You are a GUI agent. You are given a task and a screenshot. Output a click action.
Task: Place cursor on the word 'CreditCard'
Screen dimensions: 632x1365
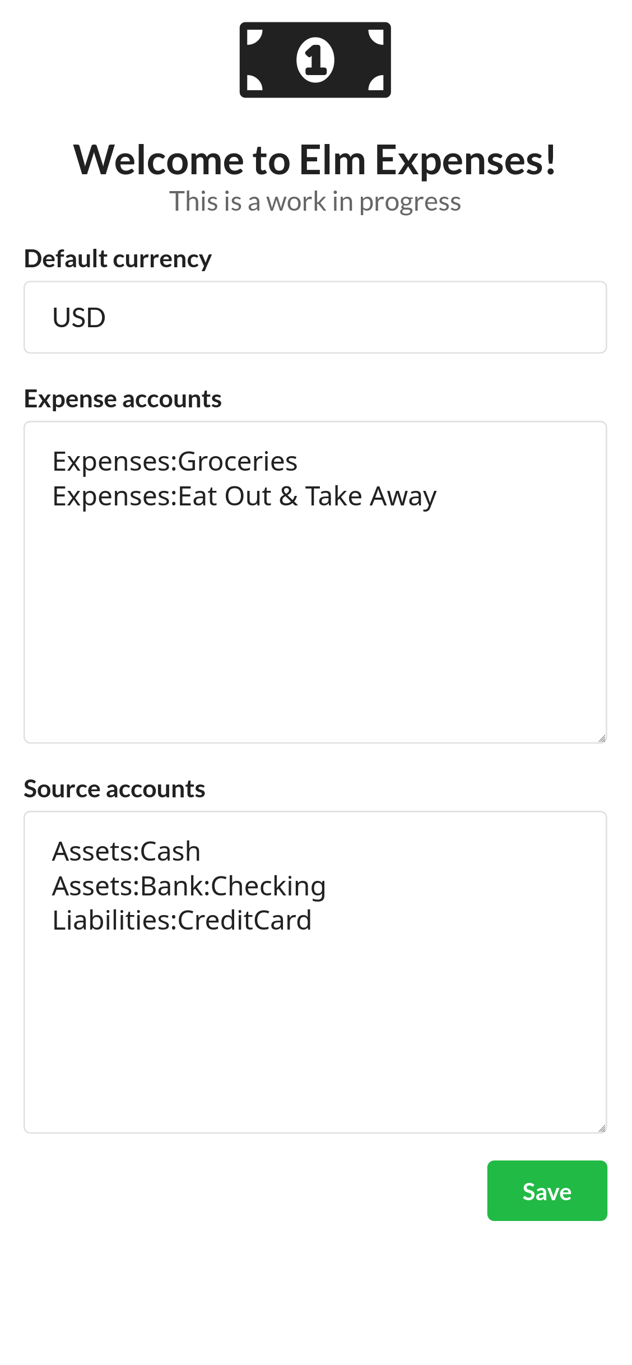click(244, 921)
